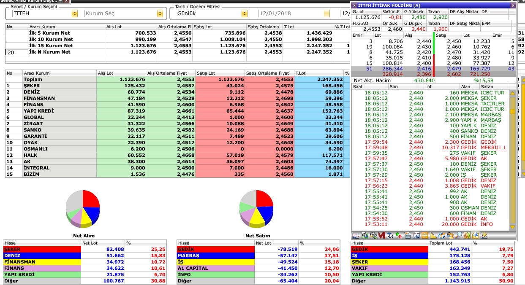This screenshot has height=285, width=525.
Task: Select the İNTEGRAL broker row
Action: [177, 168]
